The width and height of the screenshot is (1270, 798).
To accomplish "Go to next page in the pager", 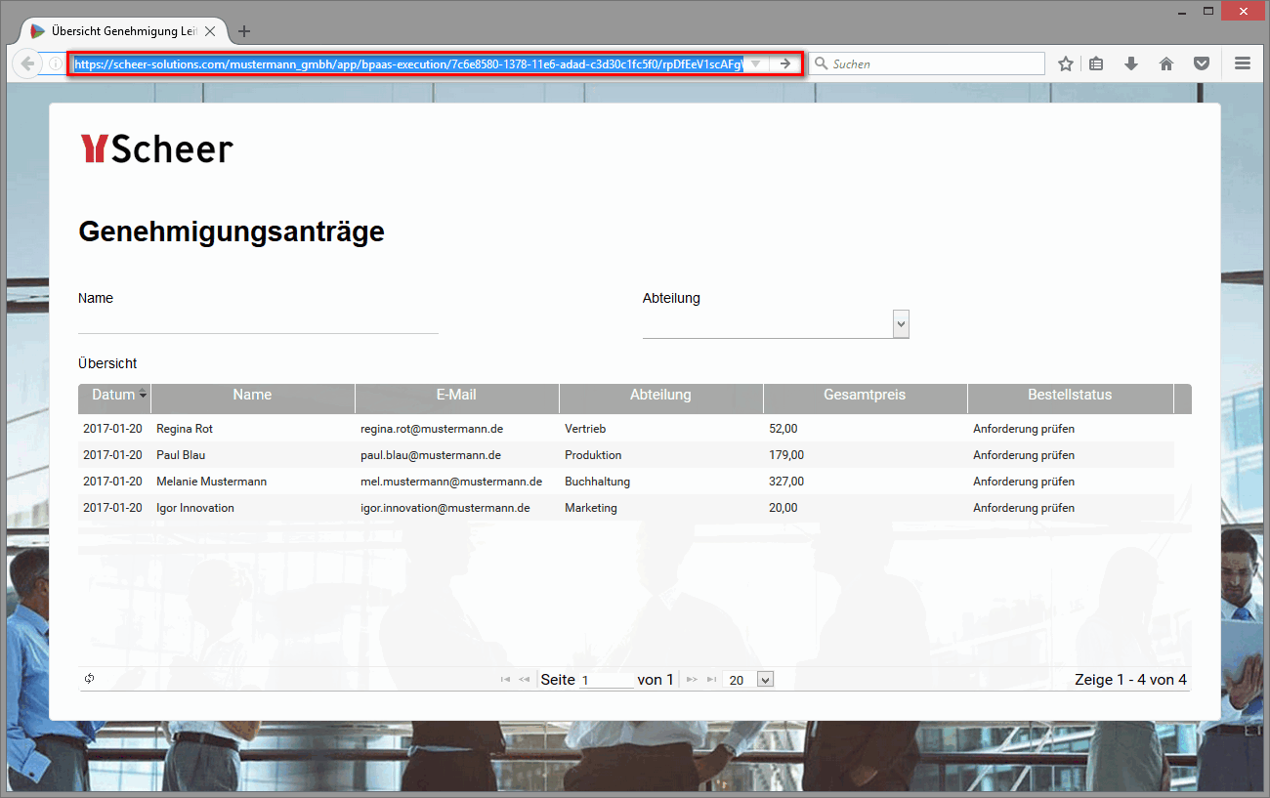I will 692,680.
